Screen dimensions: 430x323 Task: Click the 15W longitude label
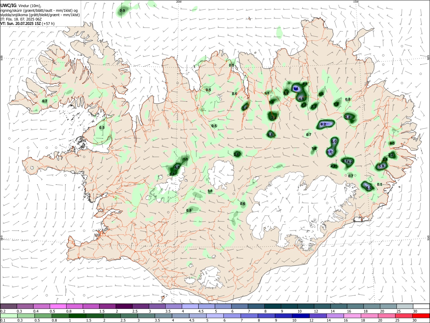[356, 2]
